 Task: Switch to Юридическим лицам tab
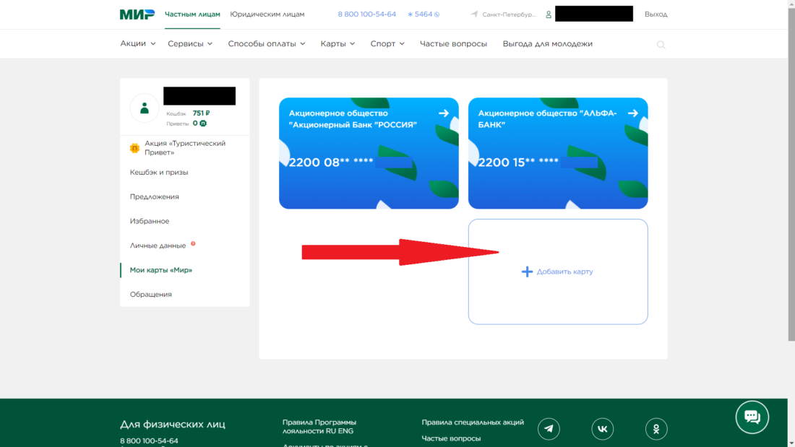coord(267,14)
